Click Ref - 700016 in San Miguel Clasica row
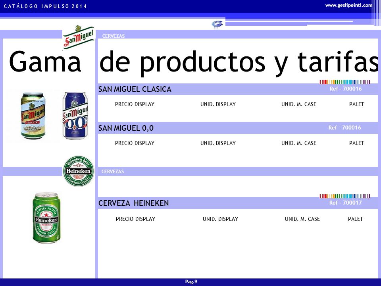 346,89
